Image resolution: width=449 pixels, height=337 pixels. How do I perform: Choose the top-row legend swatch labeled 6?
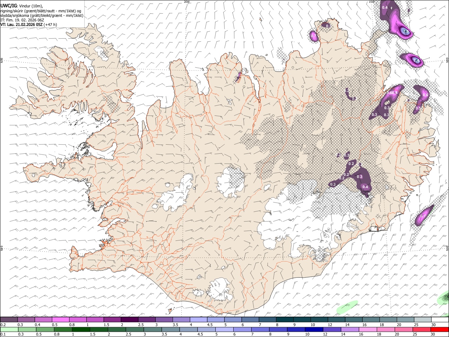click(250, 319)
